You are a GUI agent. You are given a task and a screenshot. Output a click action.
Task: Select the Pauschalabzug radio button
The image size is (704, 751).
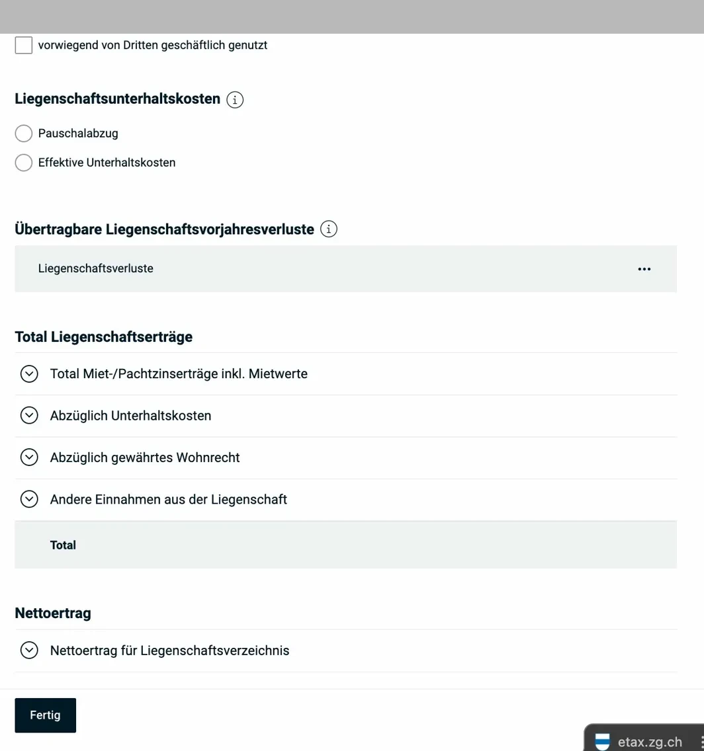(x=23, y=133)
